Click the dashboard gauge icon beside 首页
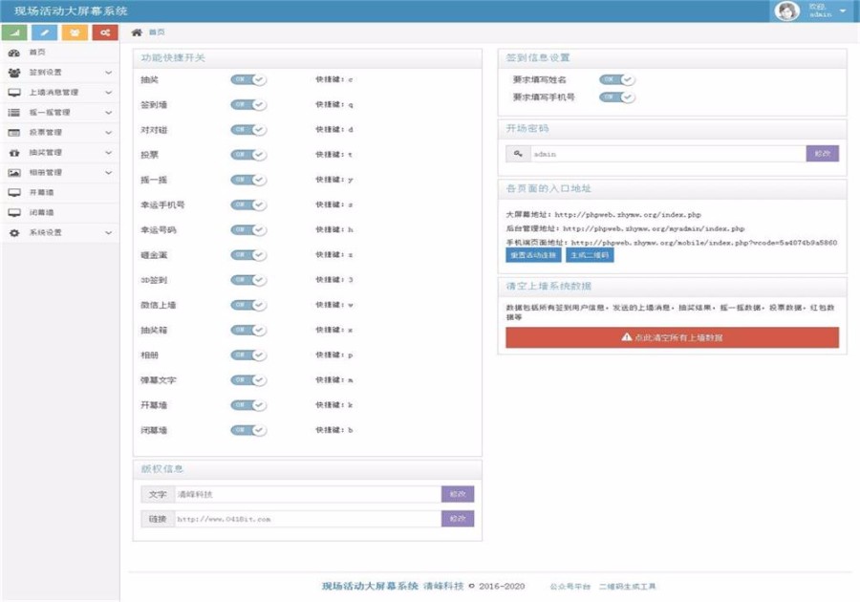860x602 pixels. point(16,53)
